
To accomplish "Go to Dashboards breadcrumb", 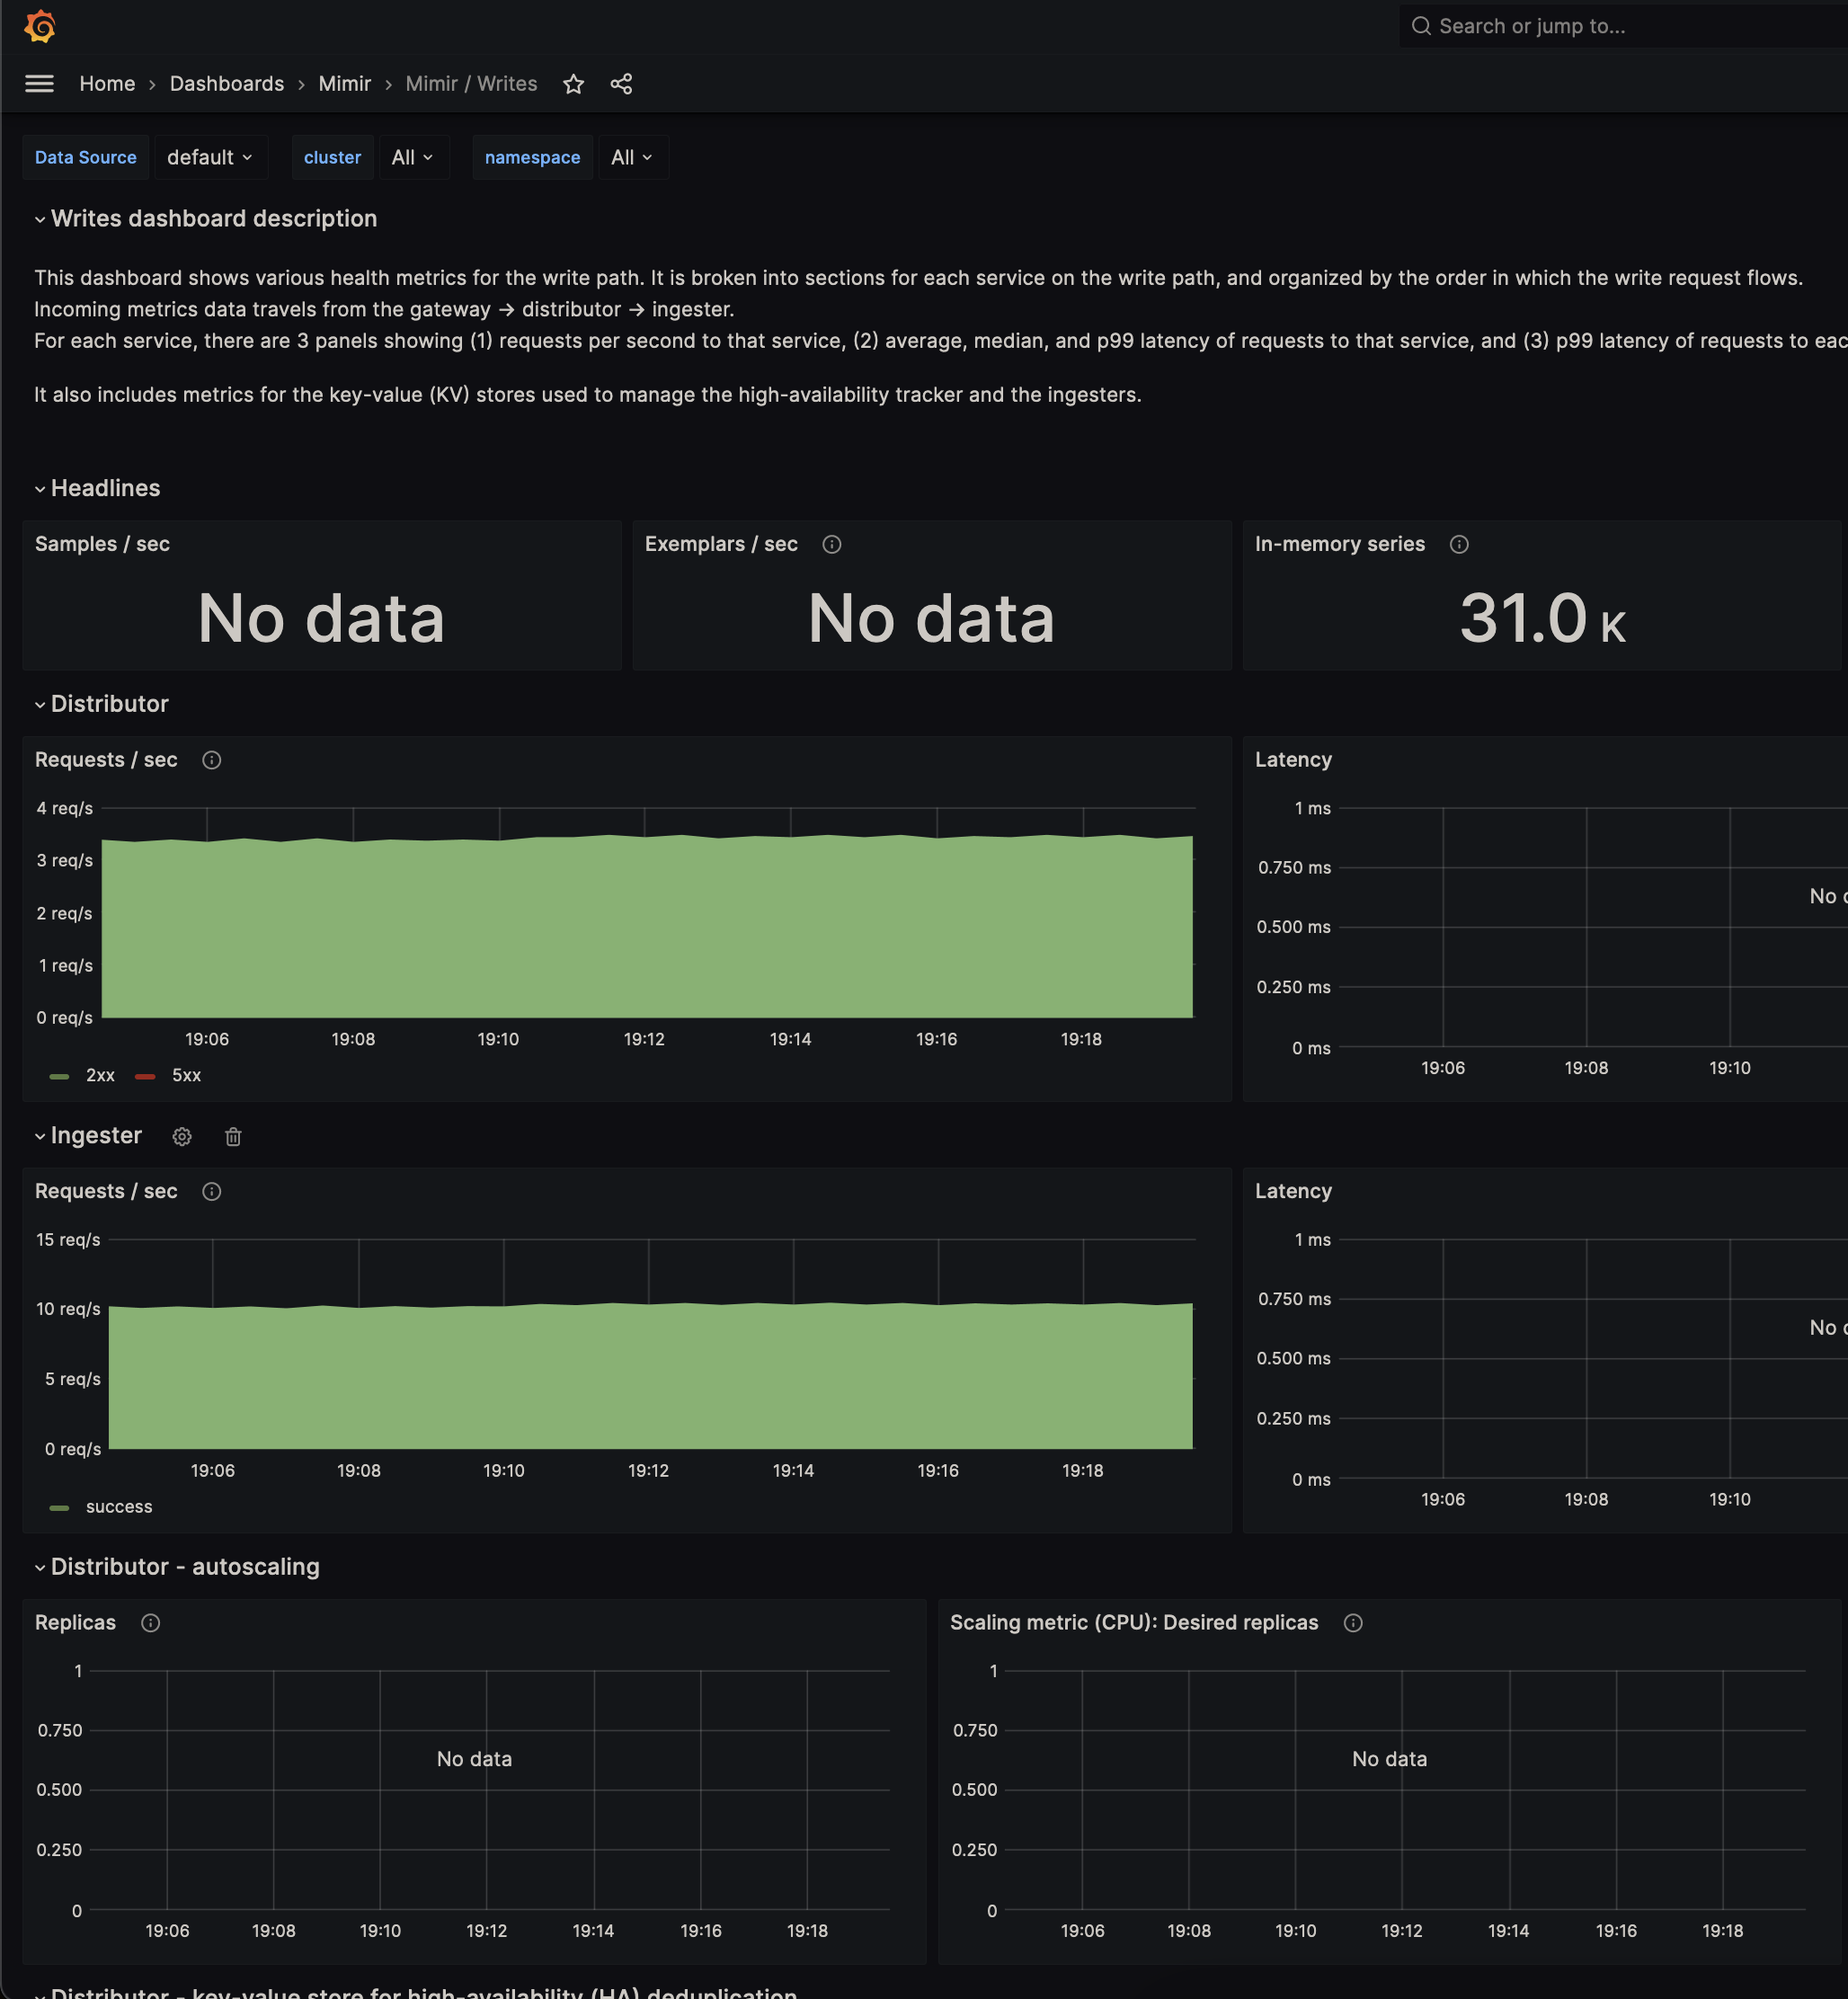I will pos(227,84).
